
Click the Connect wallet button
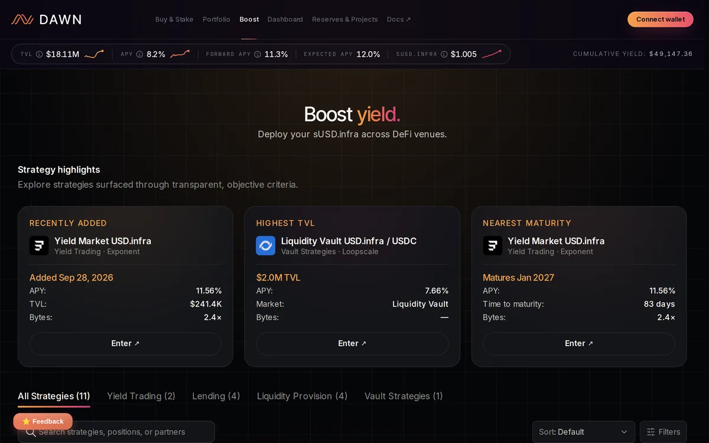coord(661,19)
